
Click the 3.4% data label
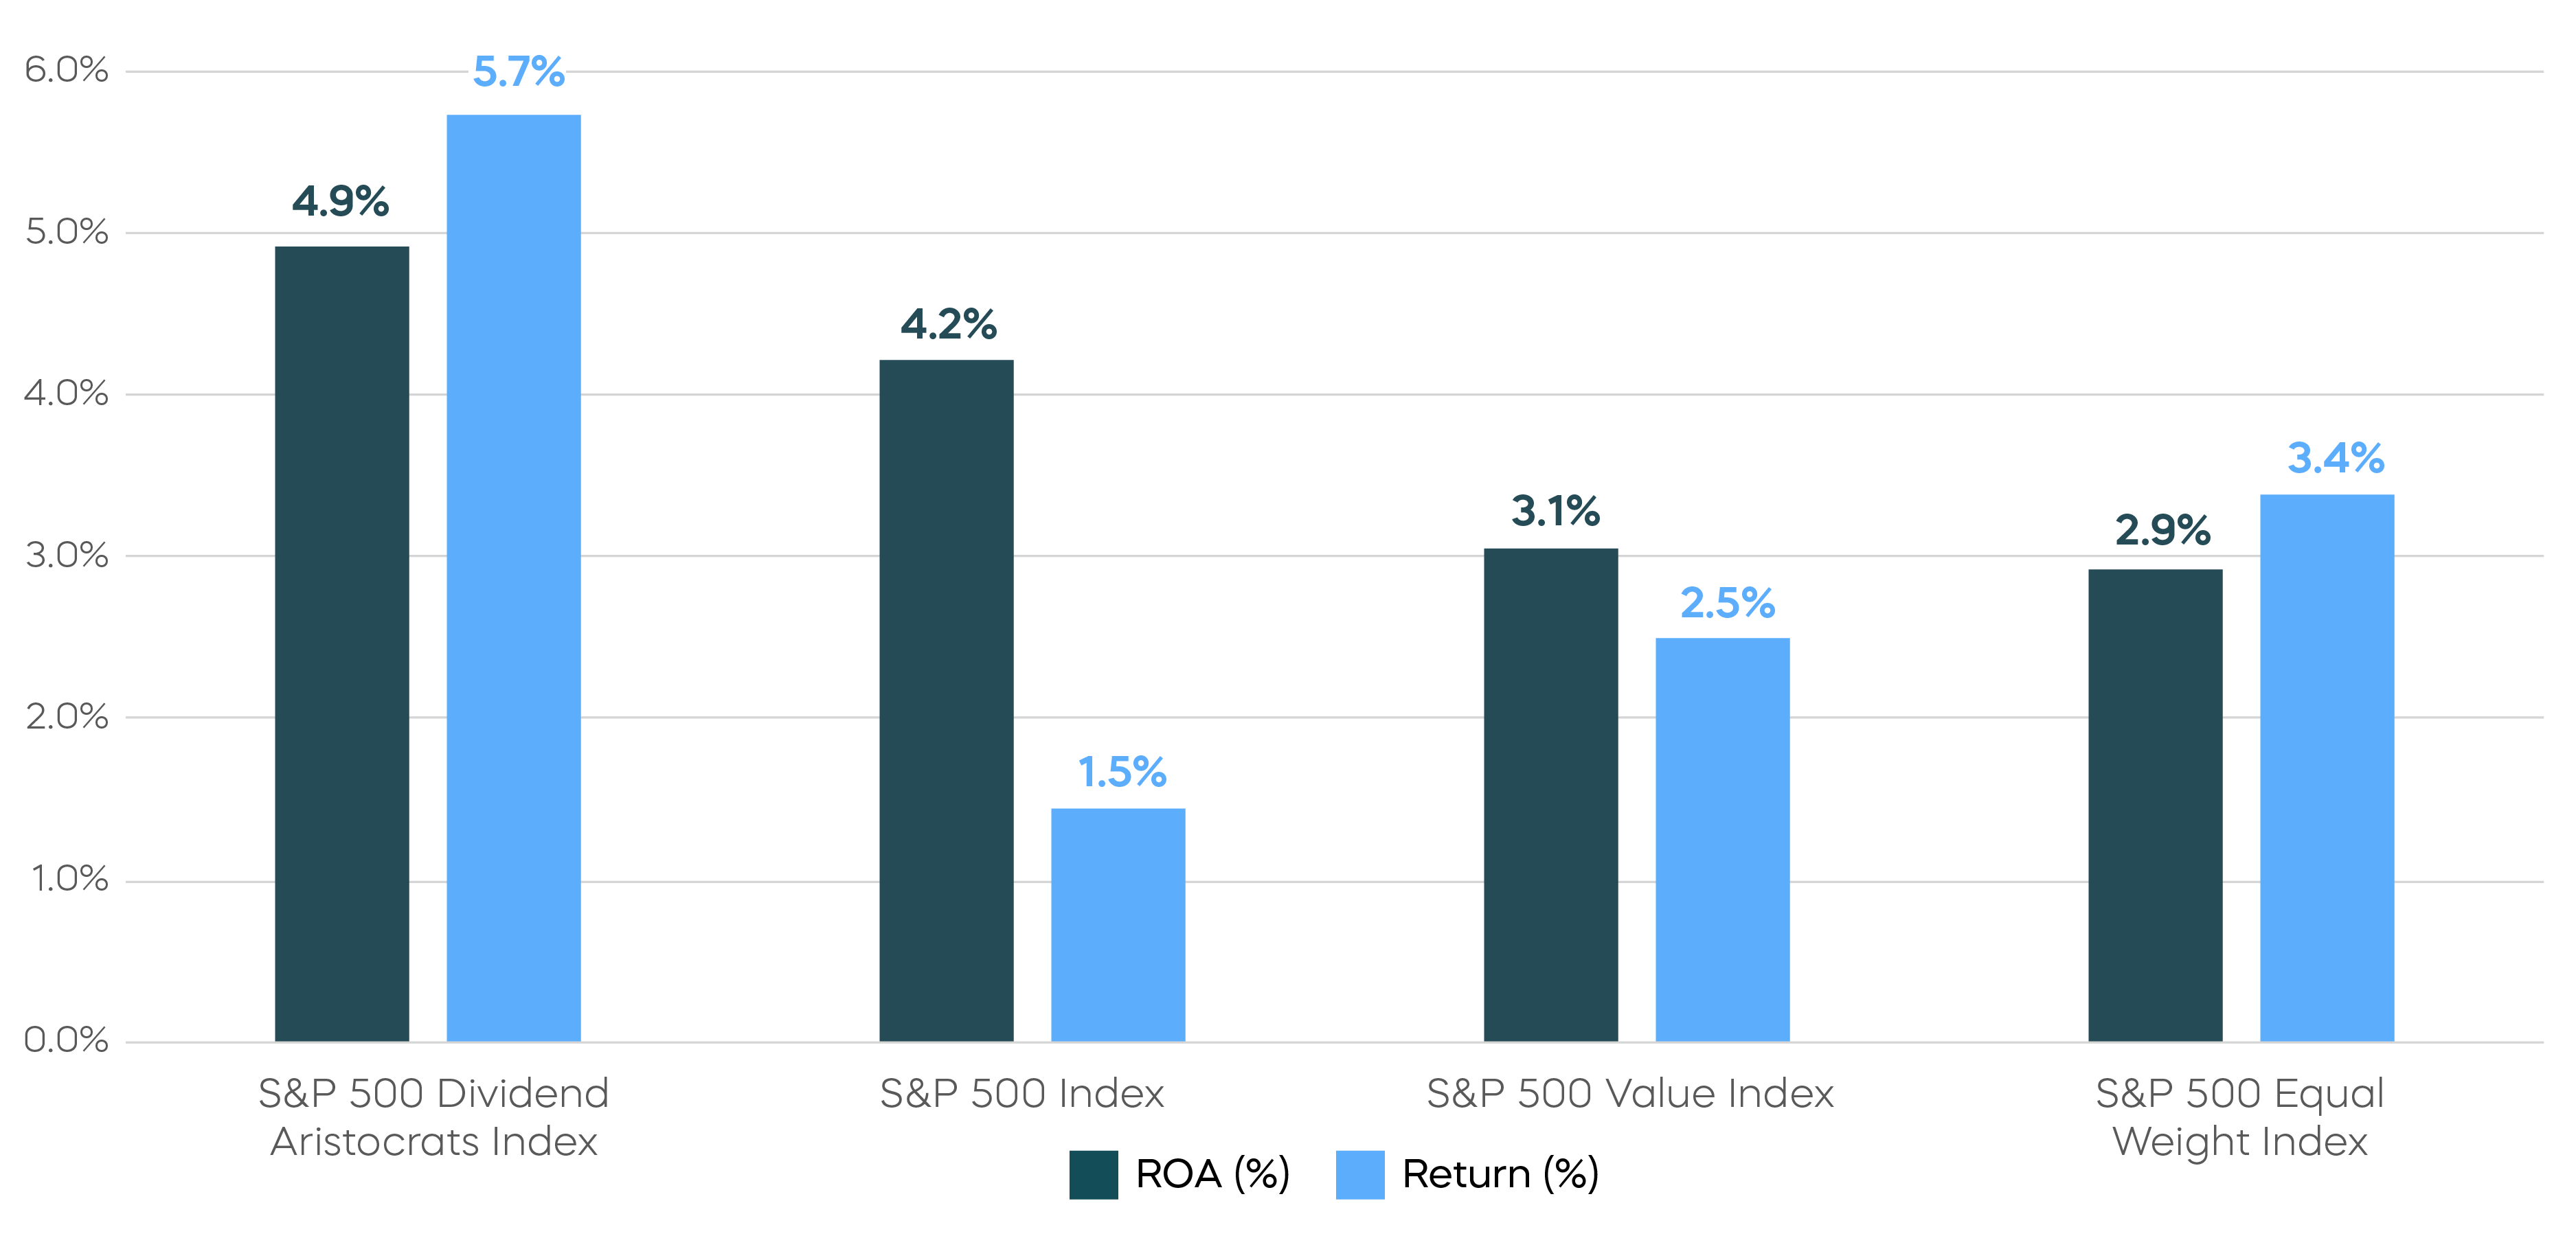[2335, 458]
